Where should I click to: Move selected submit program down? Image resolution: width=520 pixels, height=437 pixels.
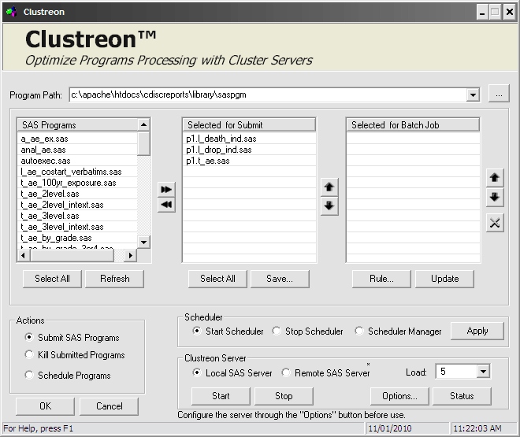pyautogui.click(x=329, y=206)
